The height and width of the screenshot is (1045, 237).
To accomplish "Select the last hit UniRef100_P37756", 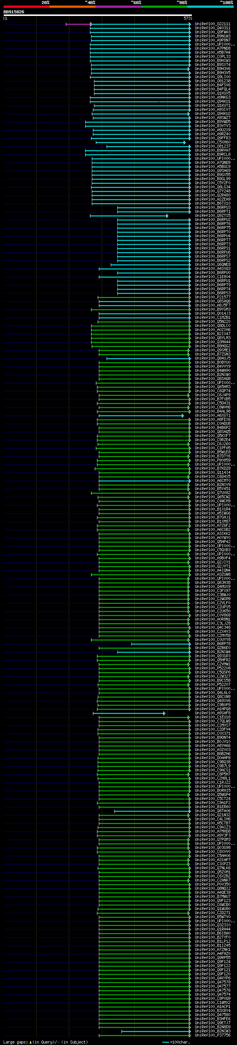I will click(x=213, y=1035).
